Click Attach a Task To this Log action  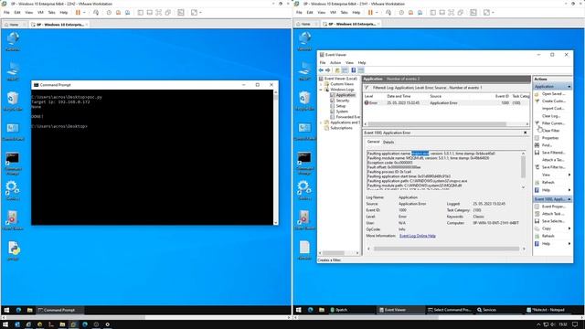click(x=553, y=160)
